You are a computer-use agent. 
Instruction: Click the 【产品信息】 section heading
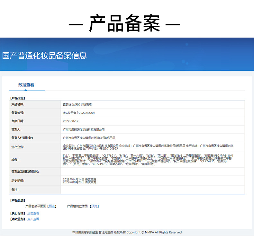[x=18, y=98]
